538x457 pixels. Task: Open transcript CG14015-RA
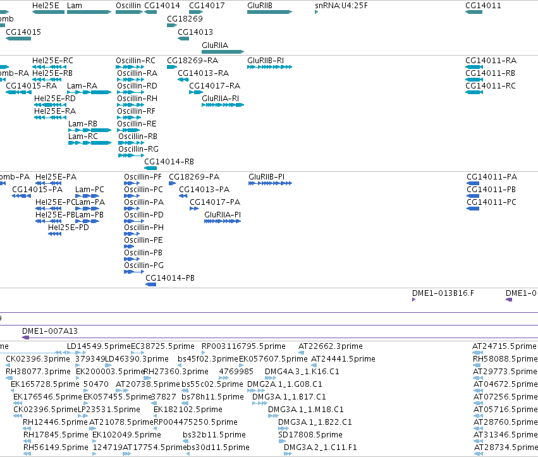coord(31,86)
